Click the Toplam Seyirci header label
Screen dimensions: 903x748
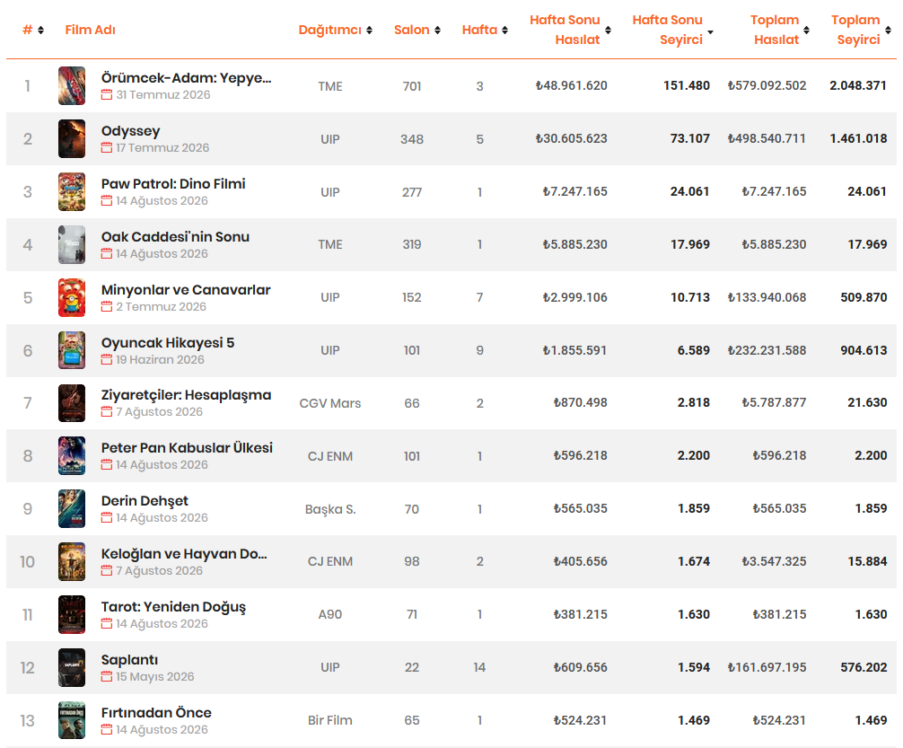tap(856, 30)
